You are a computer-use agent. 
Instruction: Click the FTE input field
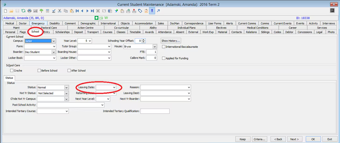[x=152, y=52]
